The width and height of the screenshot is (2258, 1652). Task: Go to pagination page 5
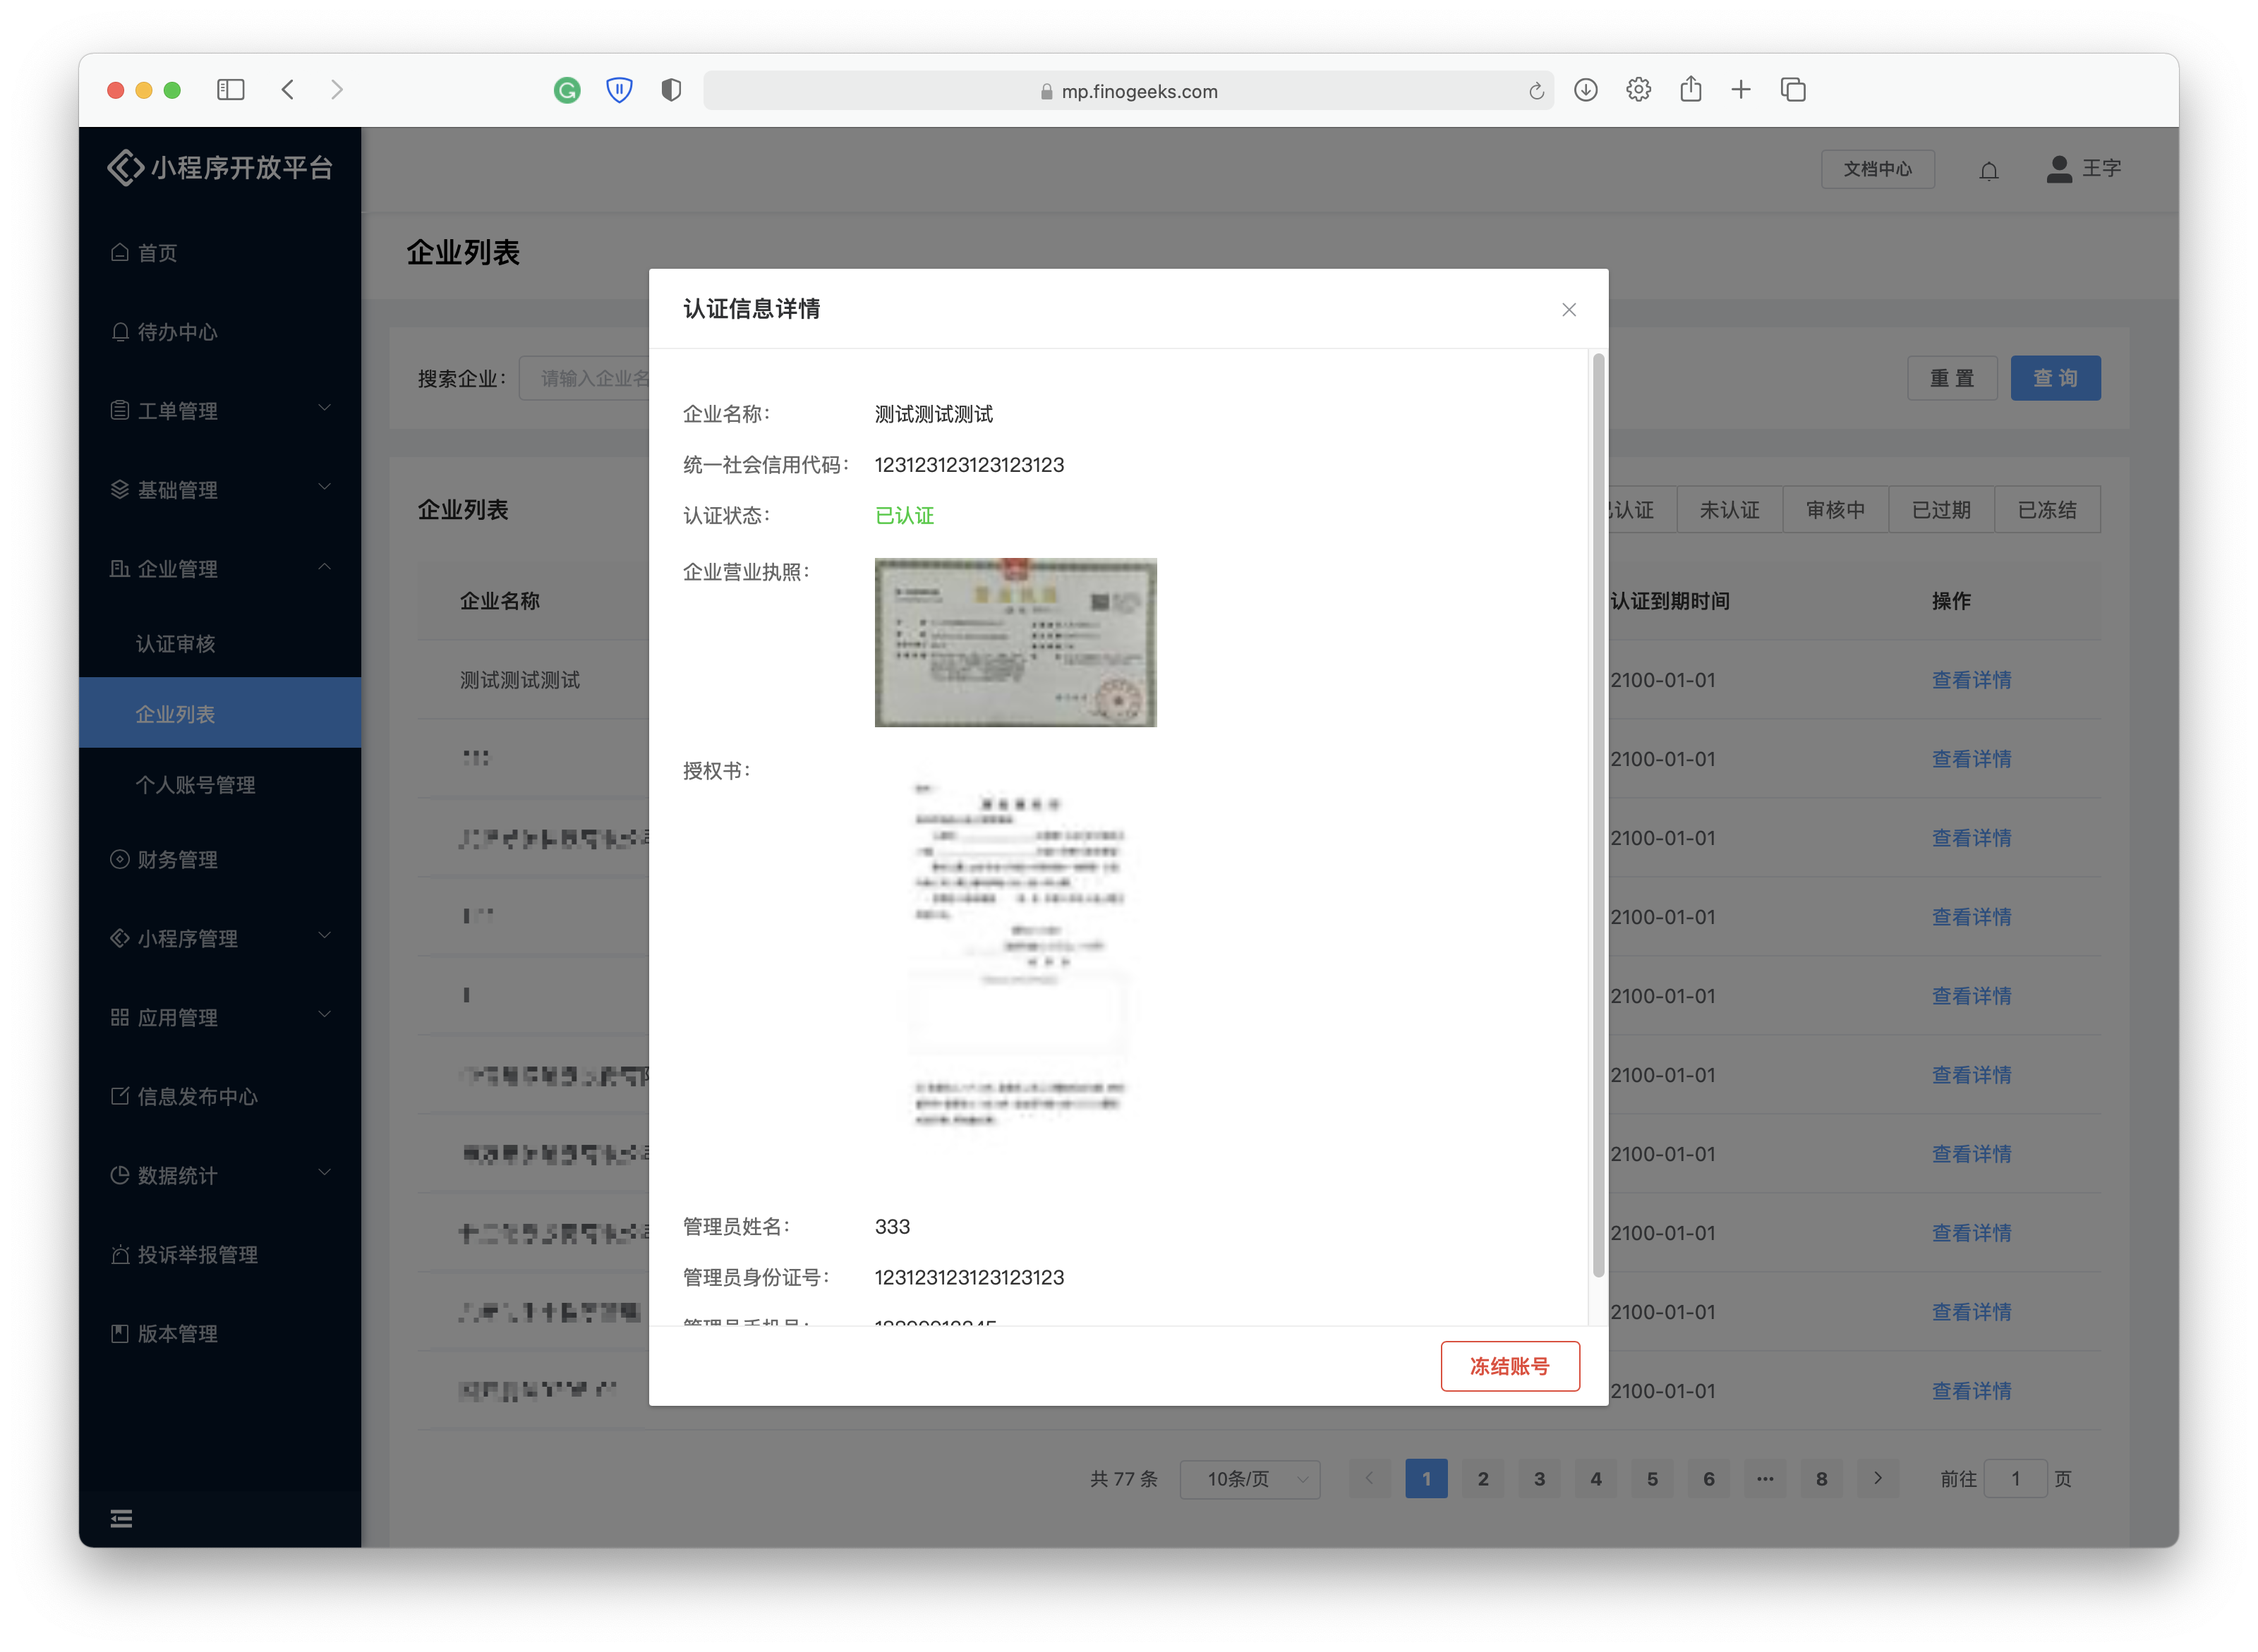pos(1652,1478)
